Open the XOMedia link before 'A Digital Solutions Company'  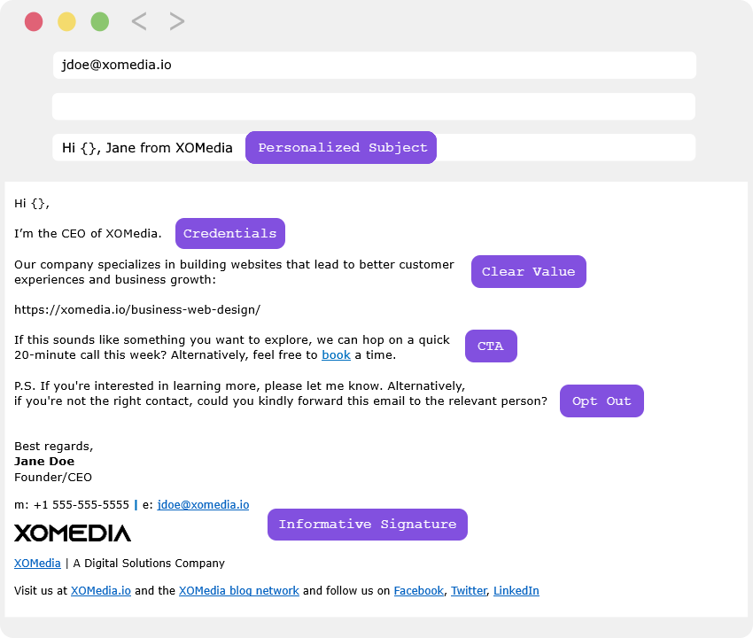coord(37,563)
